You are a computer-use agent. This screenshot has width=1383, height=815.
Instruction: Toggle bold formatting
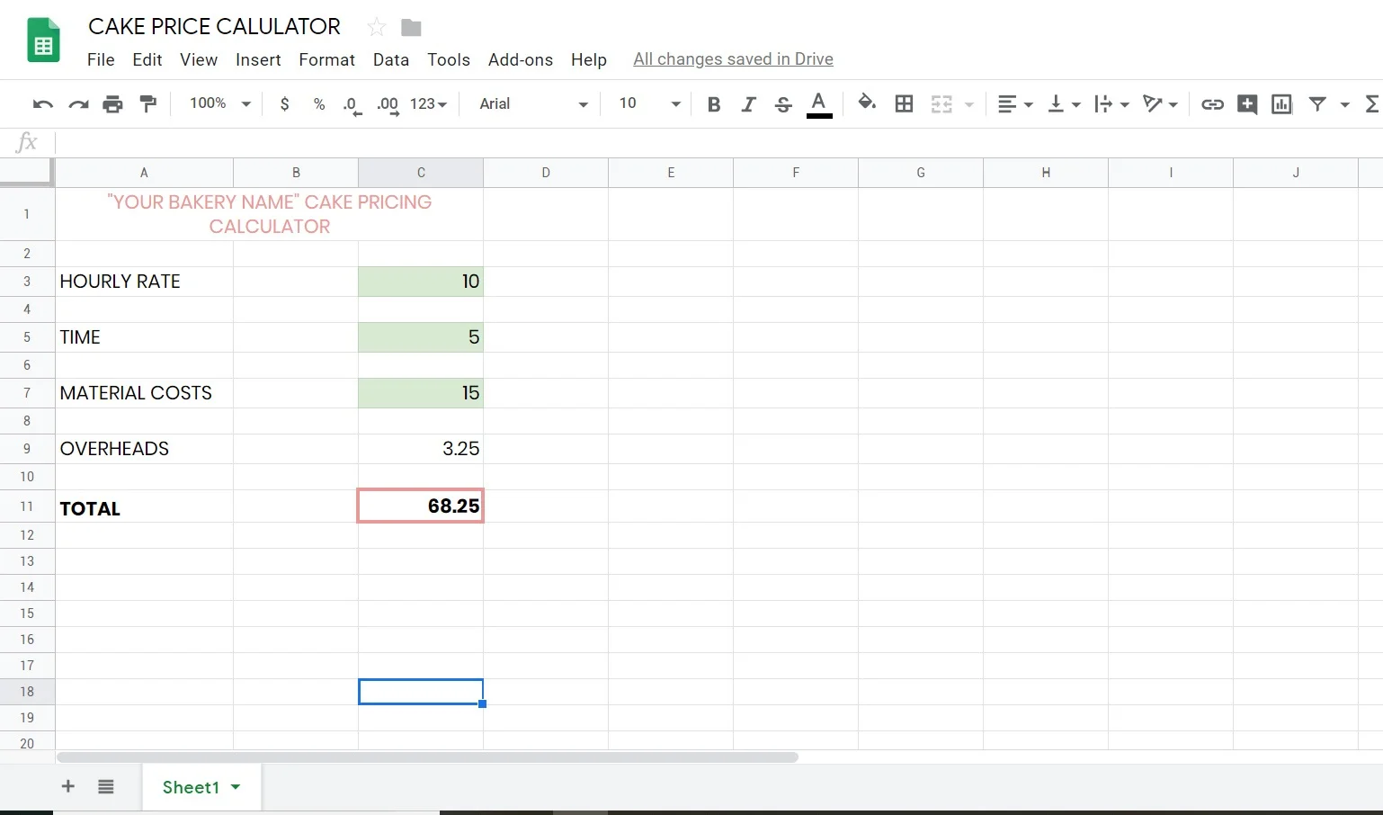713,103
